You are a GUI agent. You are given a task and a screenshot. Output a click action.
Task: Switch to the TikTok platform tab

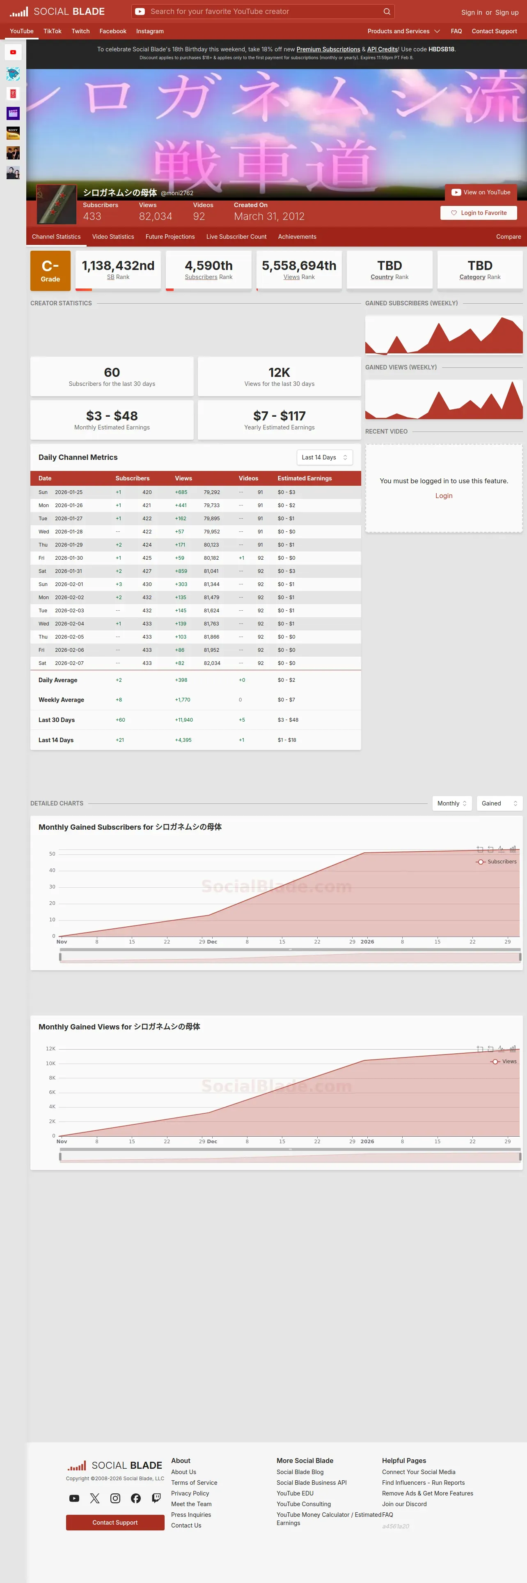(x=52, y=31)
